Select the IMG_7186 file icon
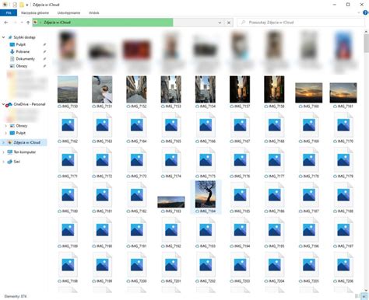Image resolution: width=369 pixels, height=300 pixels. [x=274, y=195]
